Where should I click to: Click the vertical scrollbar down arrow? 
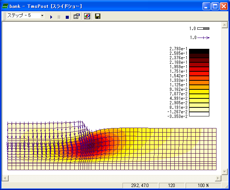tap(225, 172)
